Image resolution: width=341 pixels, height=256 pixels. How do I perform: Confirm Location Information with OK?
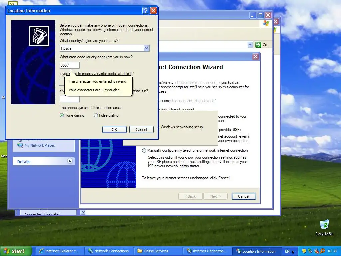click(x=114, y=130)
